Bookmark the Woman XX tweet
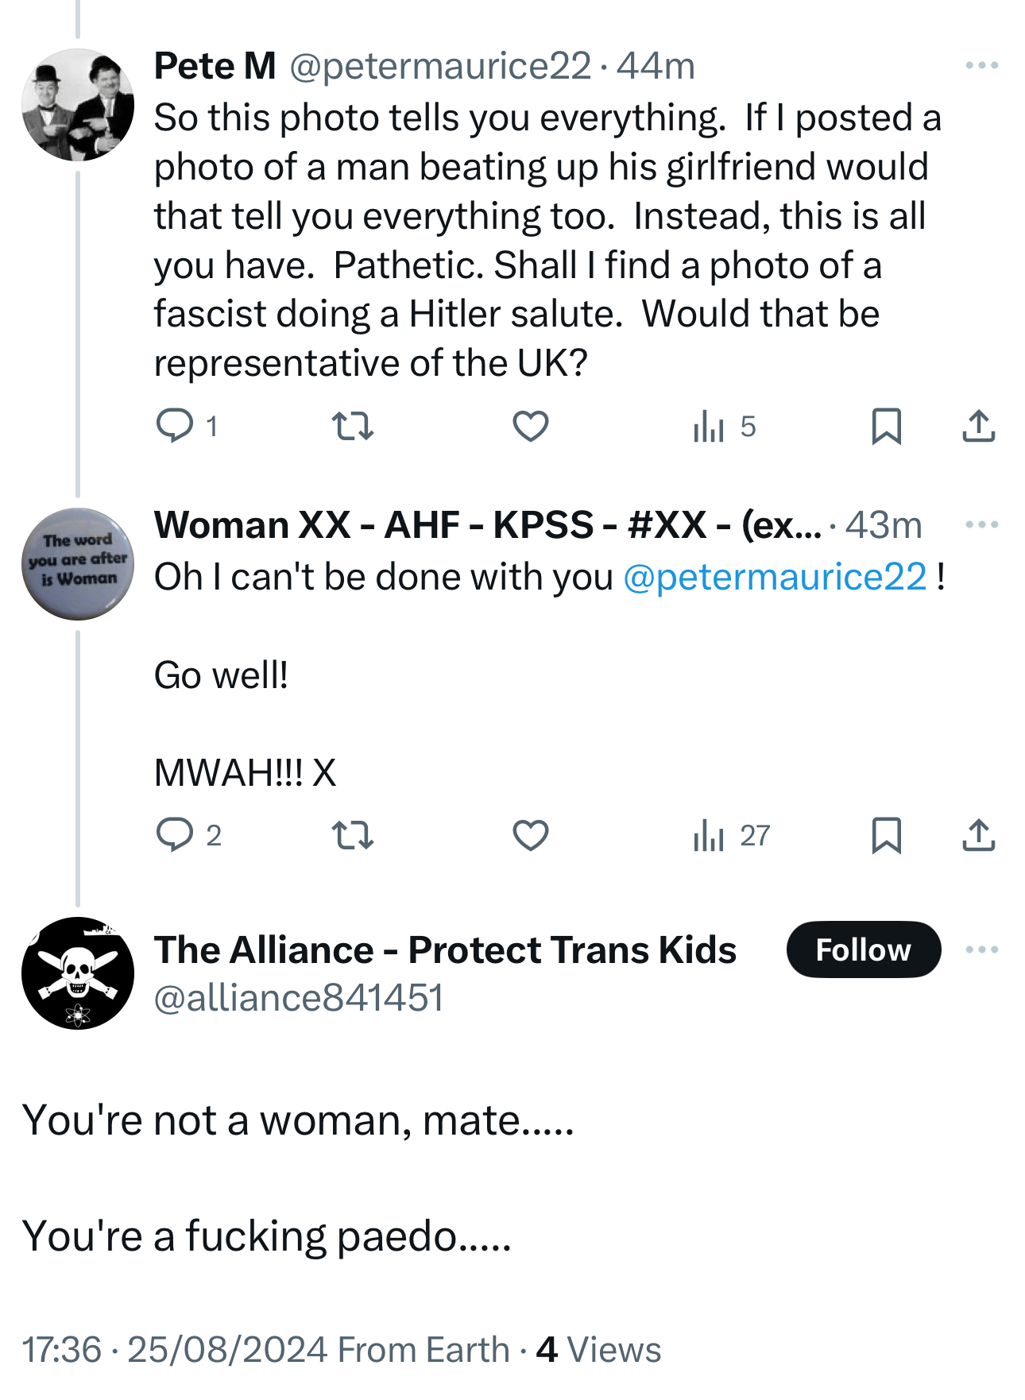 886,835
